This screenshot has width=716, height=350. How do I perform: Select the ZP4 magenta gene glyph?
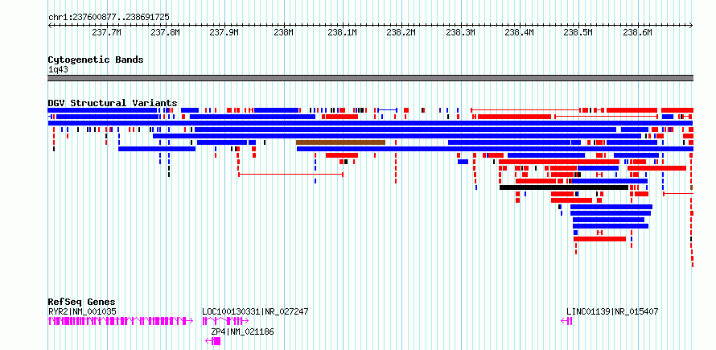point(213,341)
